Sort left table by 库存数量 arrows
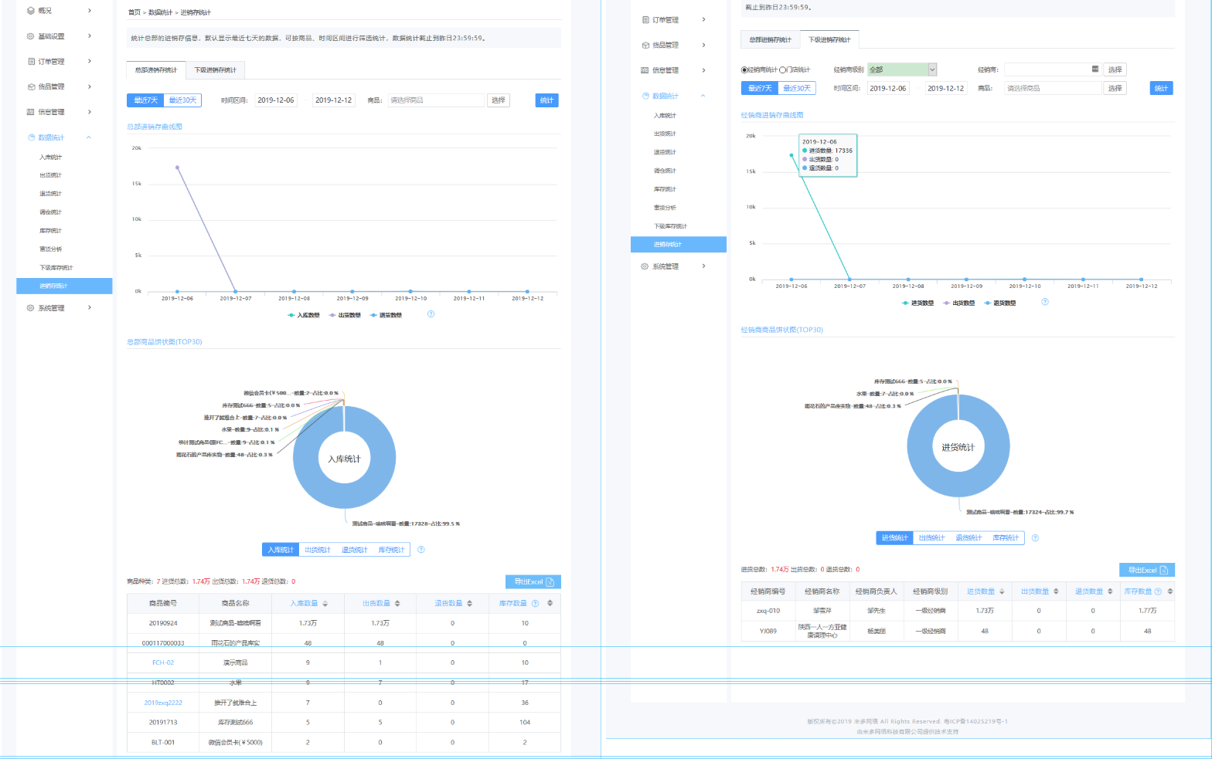This screenshot has height=759, width=1212. click(550, 603)
